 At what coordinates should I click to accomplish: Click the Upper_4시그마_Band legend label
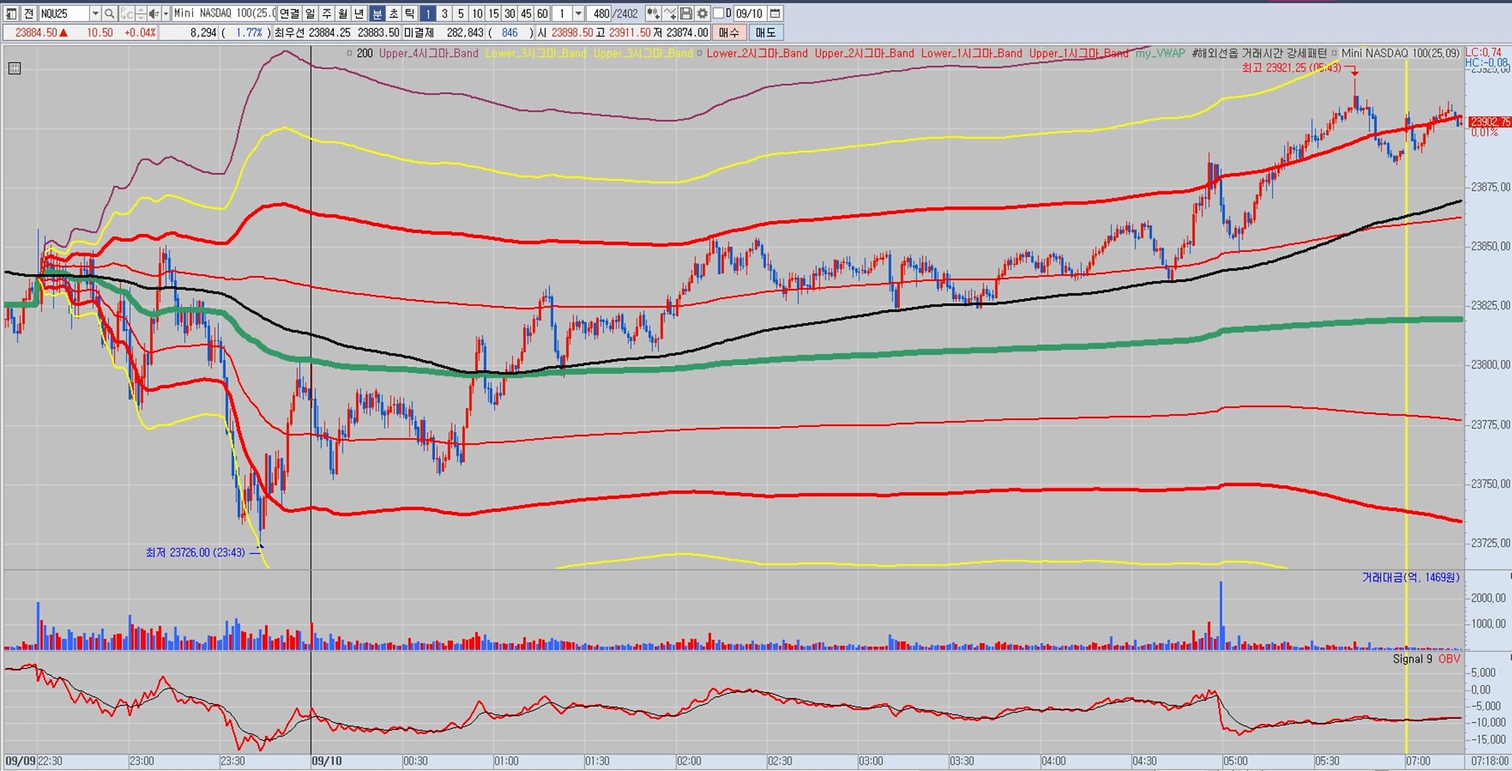tap(428, 54)
